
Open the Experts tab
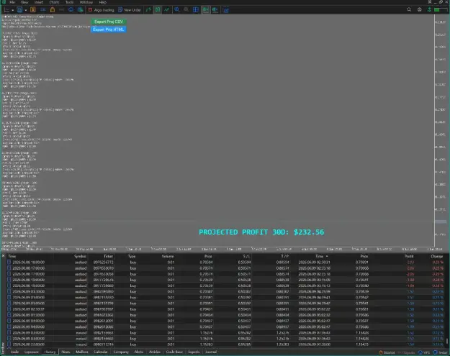click(x=194, y=352)
